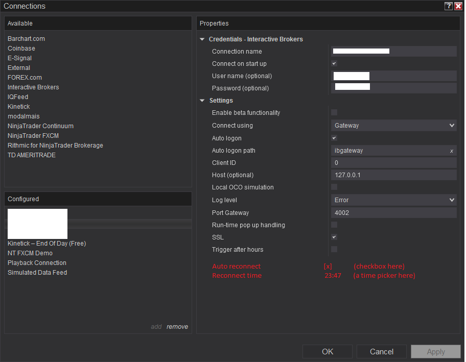The width and height of the screenshot is (466, 362).
Task: Select NinjaTrader FXCM connection
Action: 33,136
